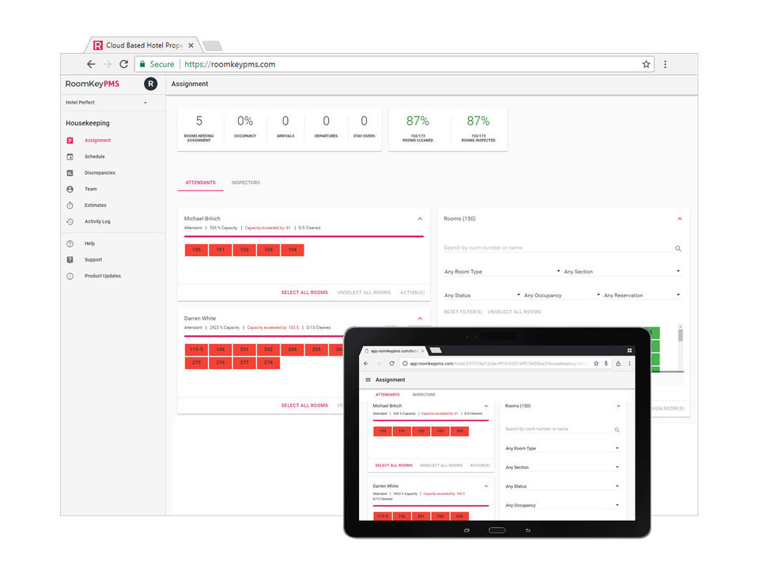This screenshot has width=759, height=577.
Task: Open the Any Reservation dropdown
Action: [x=642, y=296]
